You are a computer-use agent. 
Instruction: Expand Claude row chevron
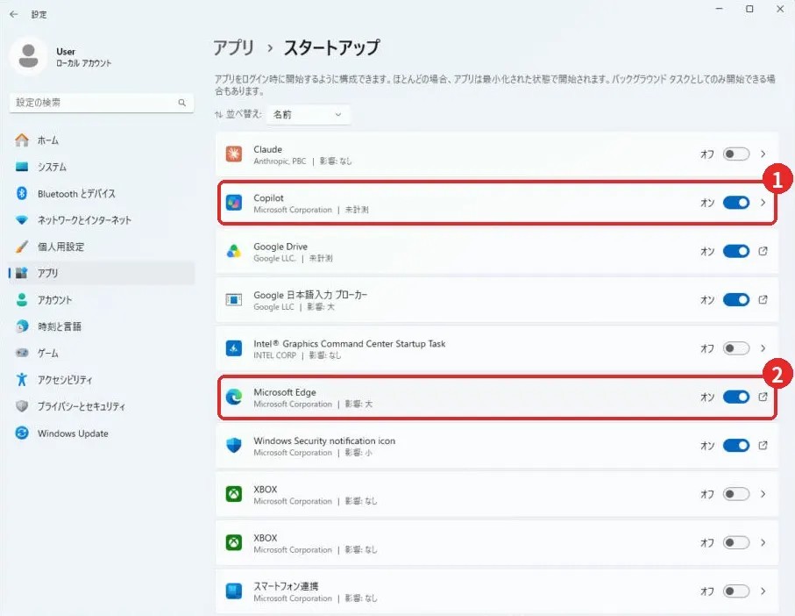(x=763, y=154)
